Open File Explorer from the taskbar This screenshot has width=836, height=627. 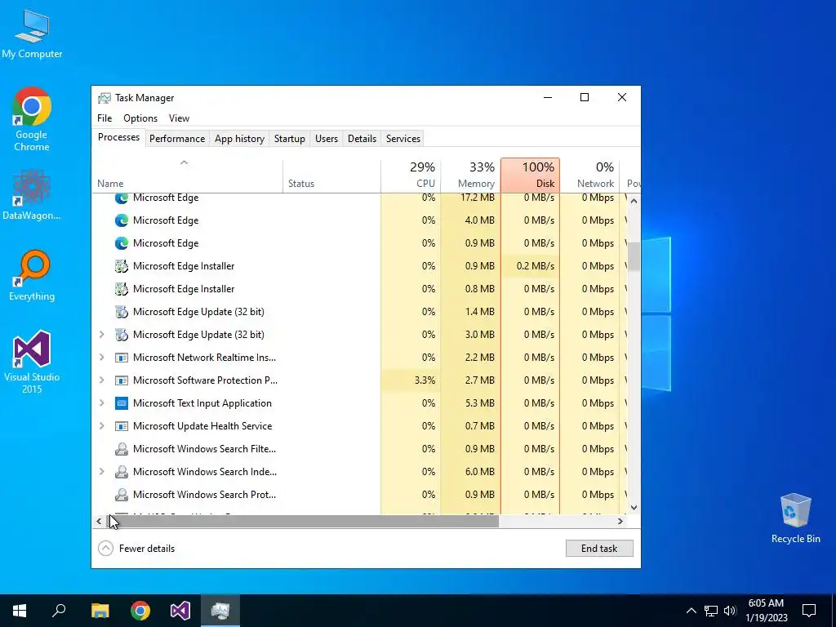100,611
